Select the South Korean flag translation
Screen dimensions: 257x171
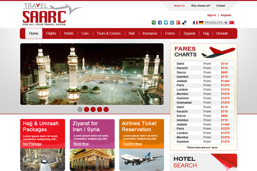coord(226,22)
